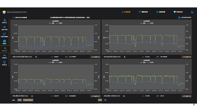Click the orange-bordered threshold button under the top-left chart
The width and height of the screenshot is (197, 111).
click(x=95, y=57)
